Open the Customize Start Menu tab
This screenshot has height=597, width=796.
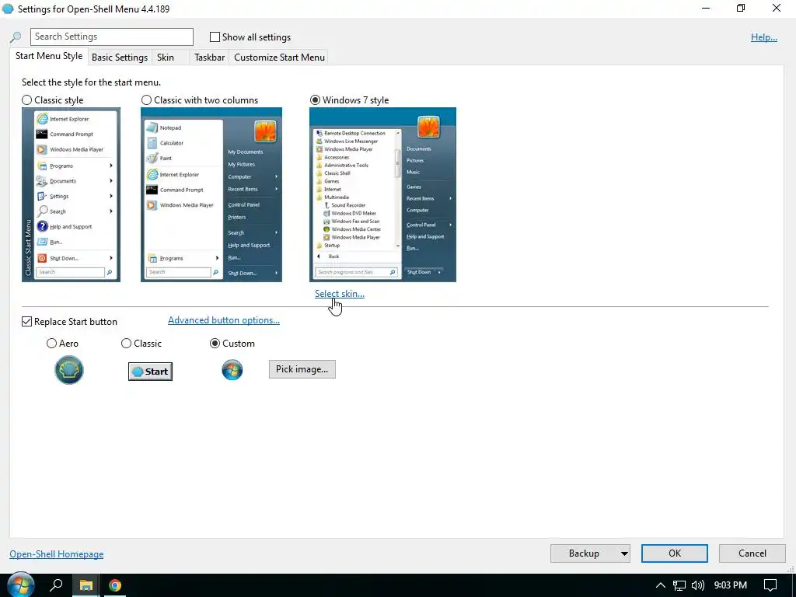pyautogui.click(x=279, y=58)
